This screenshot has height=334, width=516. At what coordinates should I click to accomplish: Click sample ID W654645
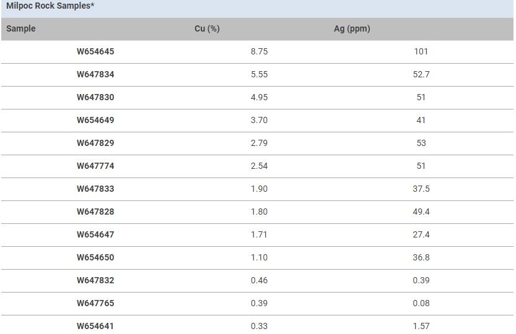[x=95, y=51]
